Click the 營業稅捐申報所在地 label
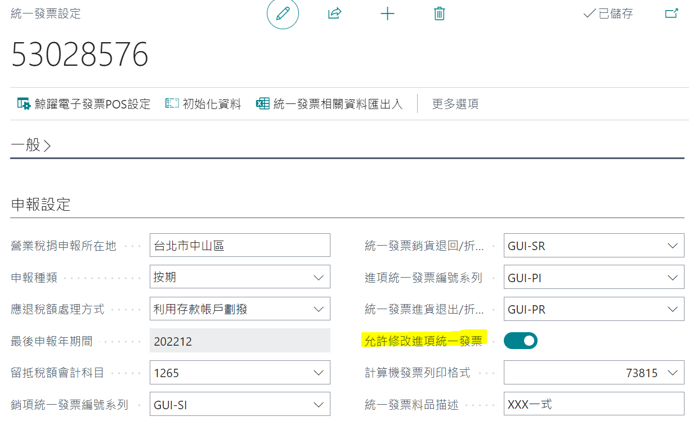The image size is (689, 421). (x=64, y=246)
